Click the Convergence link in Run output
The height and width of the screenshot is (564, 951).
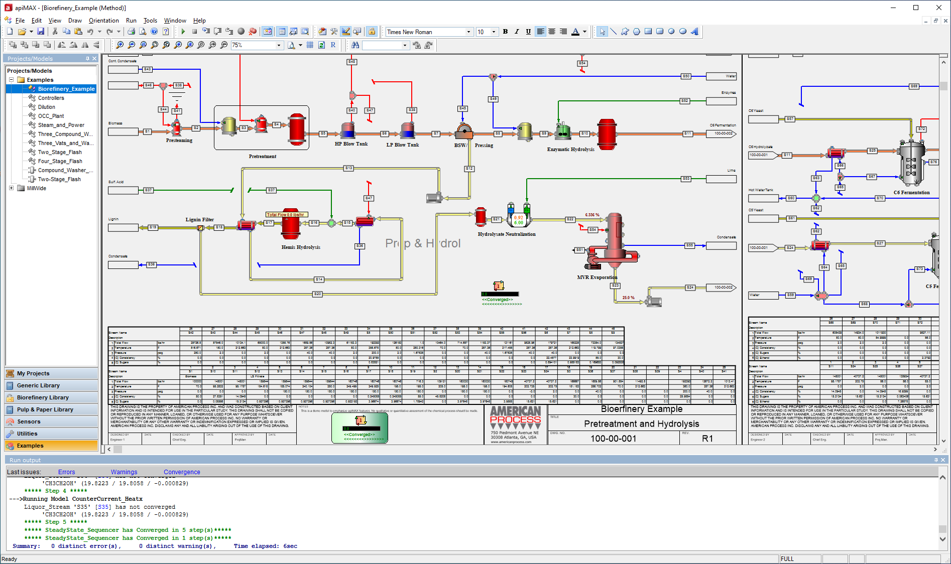182,472
